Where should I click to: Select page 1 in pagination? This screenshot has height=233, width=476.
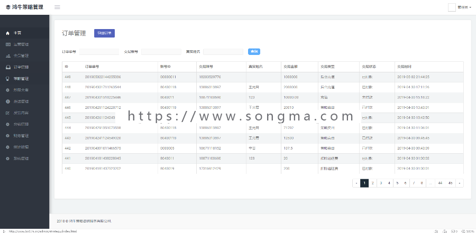pyautogui.click(x=364, y=183)
